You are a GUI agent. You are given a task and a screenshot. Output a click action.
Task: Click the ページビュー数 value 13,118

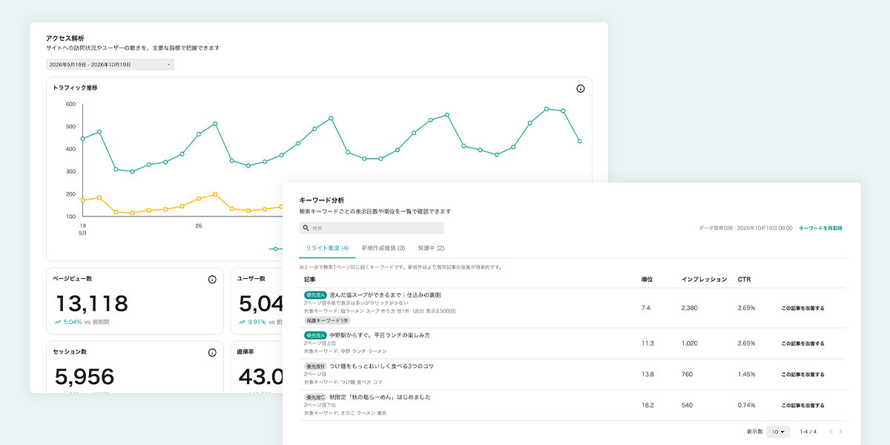(91, 303)
